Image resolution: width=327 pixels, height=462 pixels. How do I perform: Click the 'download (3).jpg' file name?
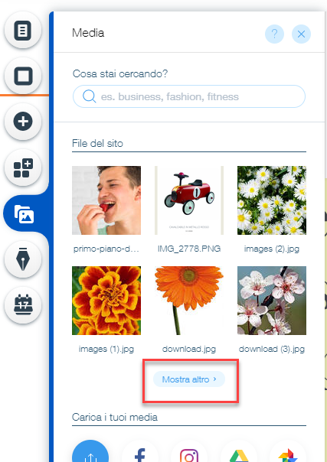(272, 349)
